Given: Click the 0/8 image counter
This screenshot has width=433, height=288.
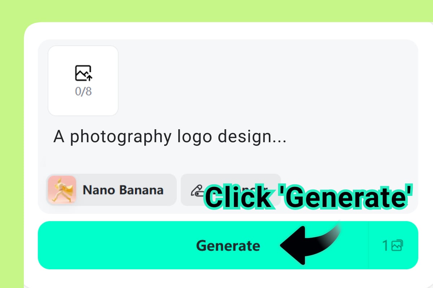Looking at the screenshot, I should coord(83,91).
